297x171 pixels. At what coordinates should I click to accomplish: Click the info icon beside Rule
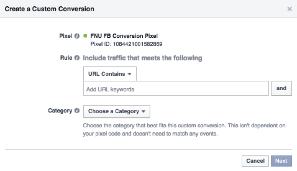pyautogui.click(x=77, y=58)
